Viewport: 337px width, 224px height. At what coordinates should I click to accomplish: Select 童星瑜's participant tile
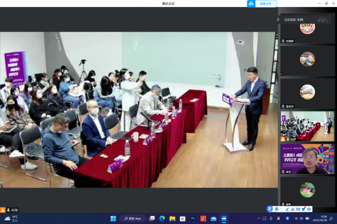(307, 94)
